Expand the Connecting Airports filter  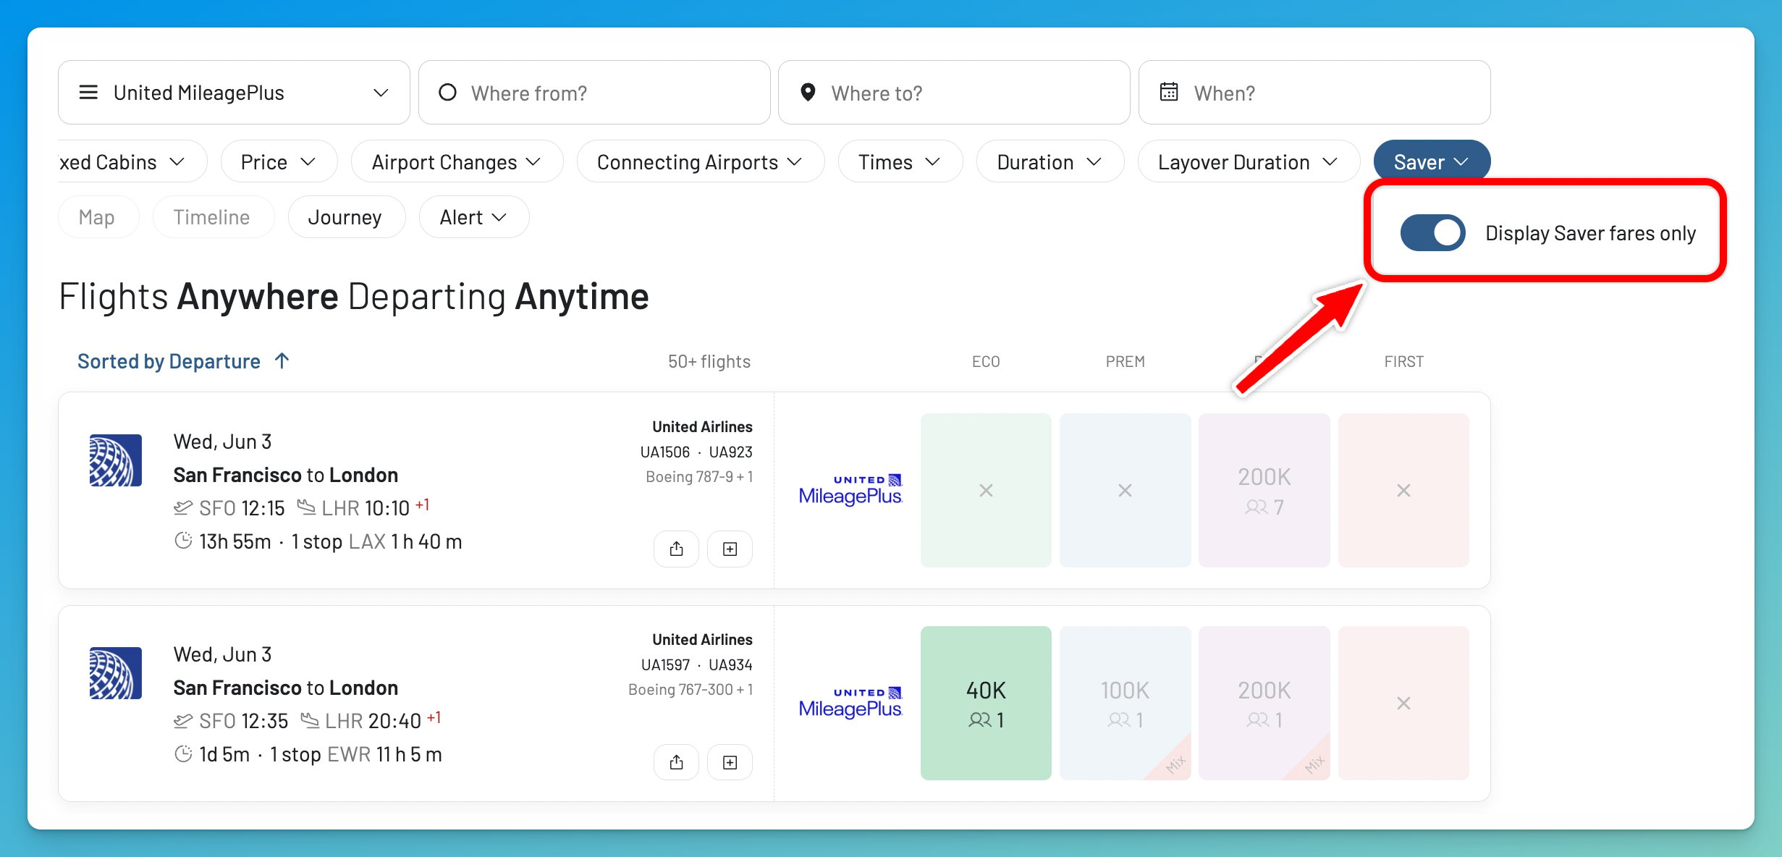pos(701,162)
